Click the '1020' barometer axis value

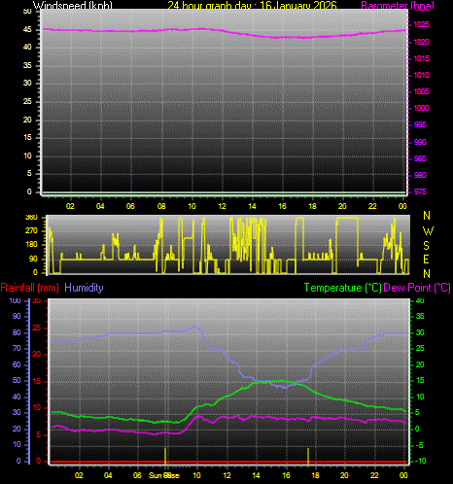(x=421, y=42)
